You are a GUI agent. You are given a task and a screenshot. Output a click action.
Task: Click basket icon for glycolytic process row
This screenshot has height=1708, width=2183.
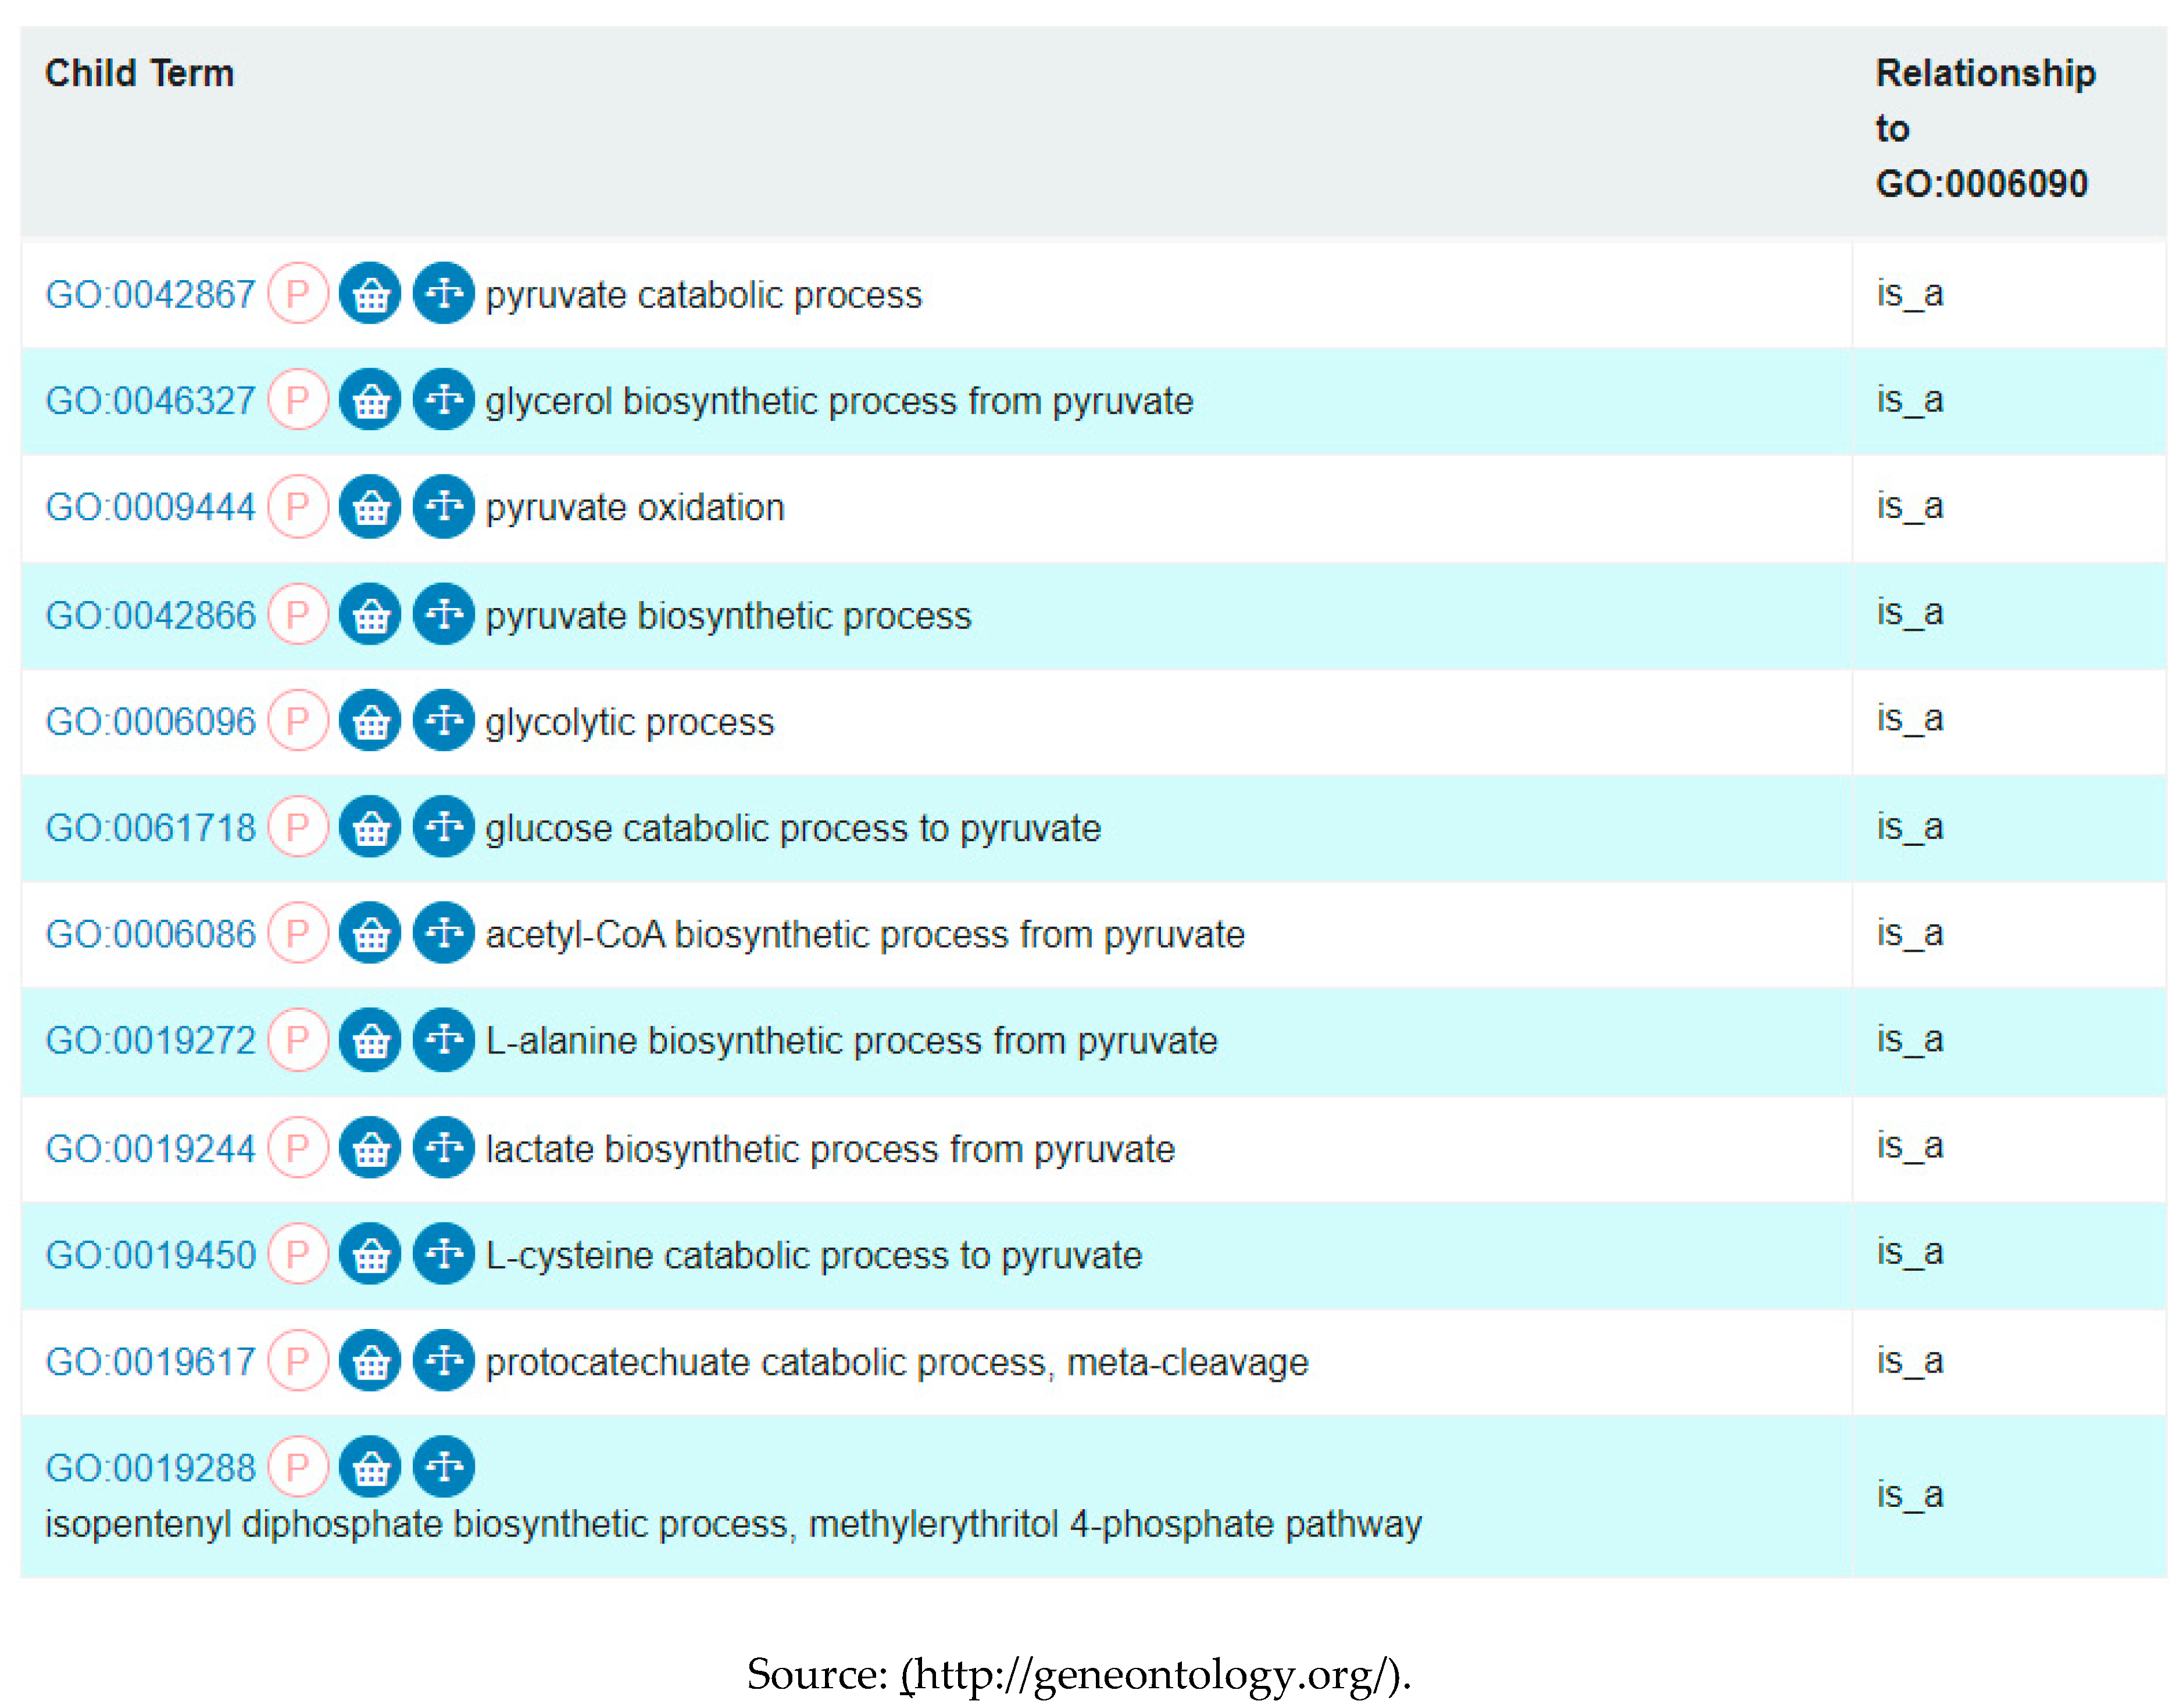(x=370, y=721)
